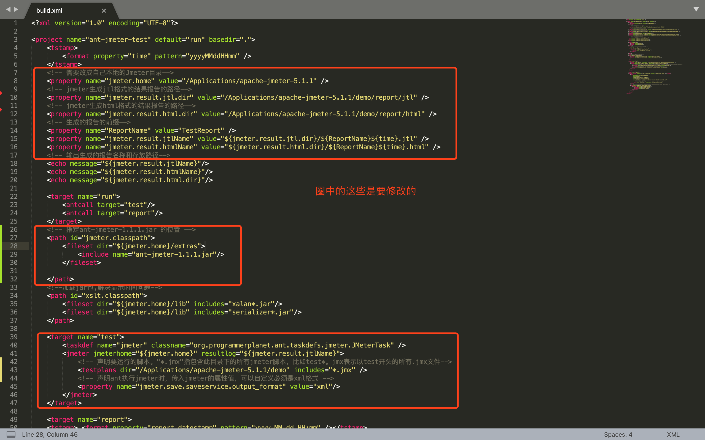Toggle the side panel switcher icon
705x440 pixels.
(x=11, y=434)
